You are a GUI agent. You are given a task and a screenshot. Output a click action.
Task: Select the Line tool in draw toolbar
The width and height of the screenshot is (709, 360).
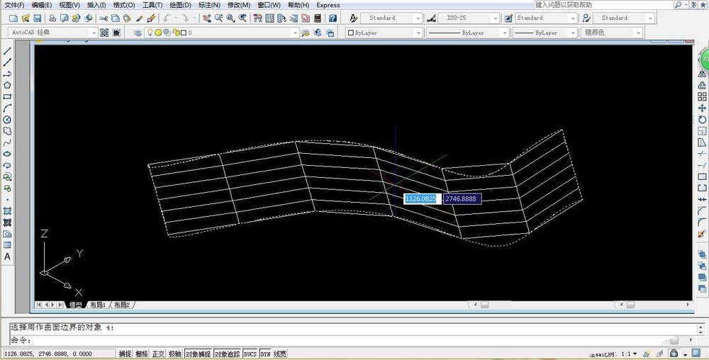coord(7,51)
